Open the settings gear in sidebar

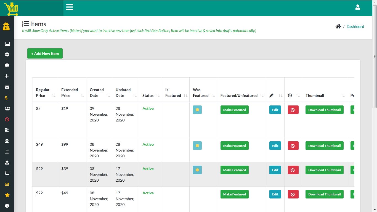point(7,55)
